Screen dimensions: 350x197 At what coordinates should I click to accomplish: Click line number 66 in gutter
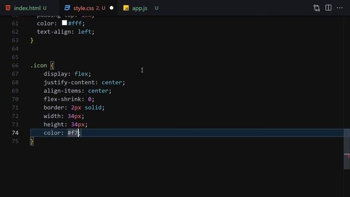coord(15,66)
